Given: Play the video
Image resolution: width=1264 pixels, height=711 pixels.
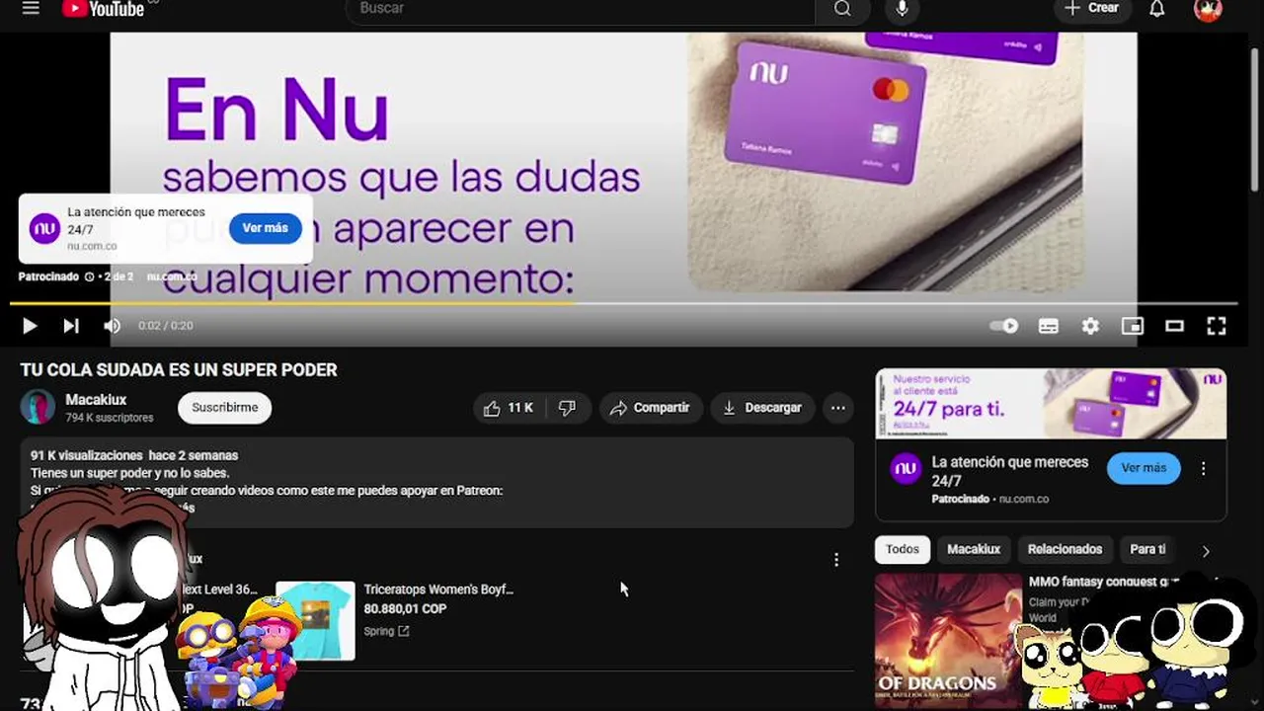Looking at the screenshot, I should click(x=30, y=326).
